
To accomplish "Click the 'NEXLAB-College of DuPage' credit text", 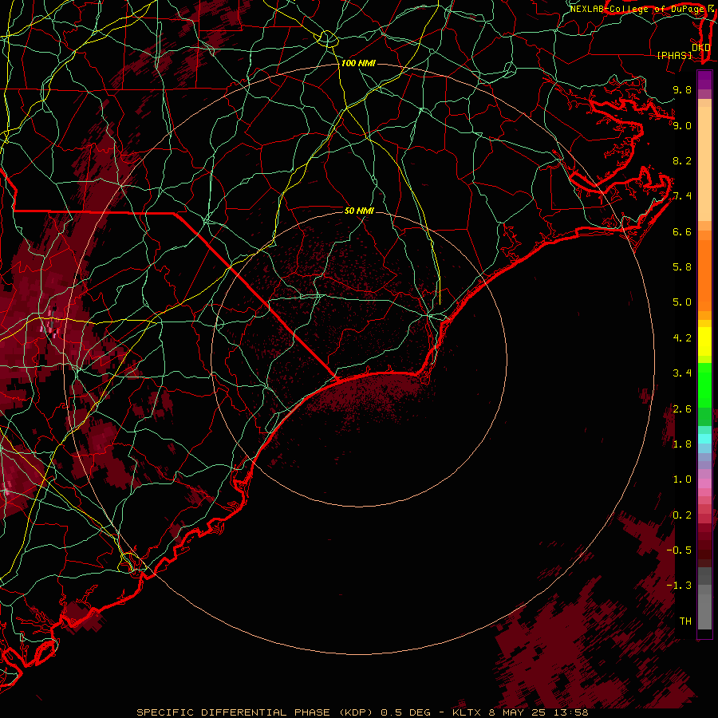I will tap(637, 9).
